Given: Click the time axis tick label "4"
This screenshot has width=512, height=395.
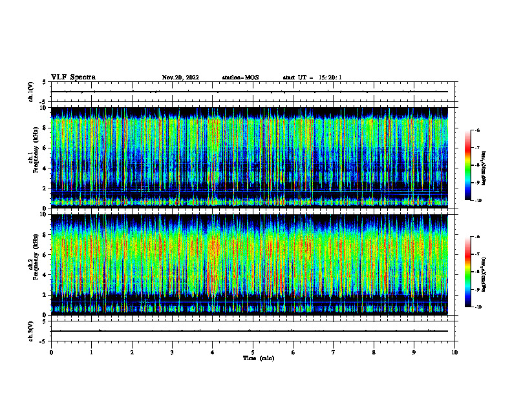Looking at the screenshot, I should pyautogui.click(x=213, y=352).
